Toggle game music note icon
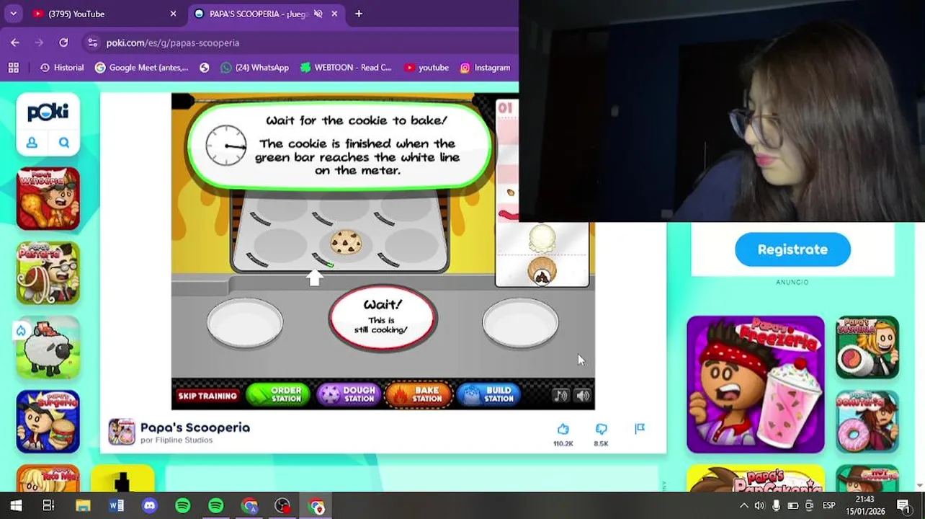The image size is (925, 519). click(x=560, y=395)
